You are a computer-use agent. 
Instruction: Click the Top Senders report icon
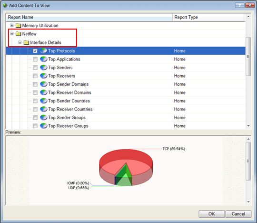point(44,68)
